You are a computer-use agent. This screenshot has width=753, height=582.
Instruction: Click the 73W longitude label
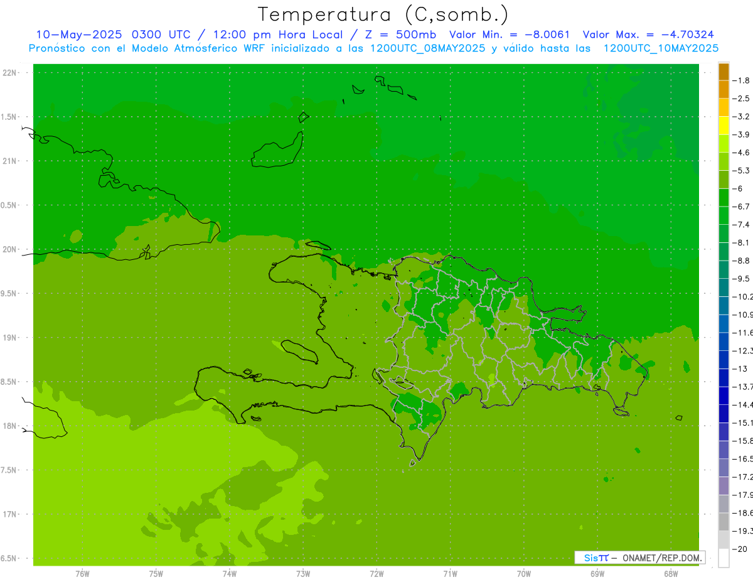[x=303, y=574]
